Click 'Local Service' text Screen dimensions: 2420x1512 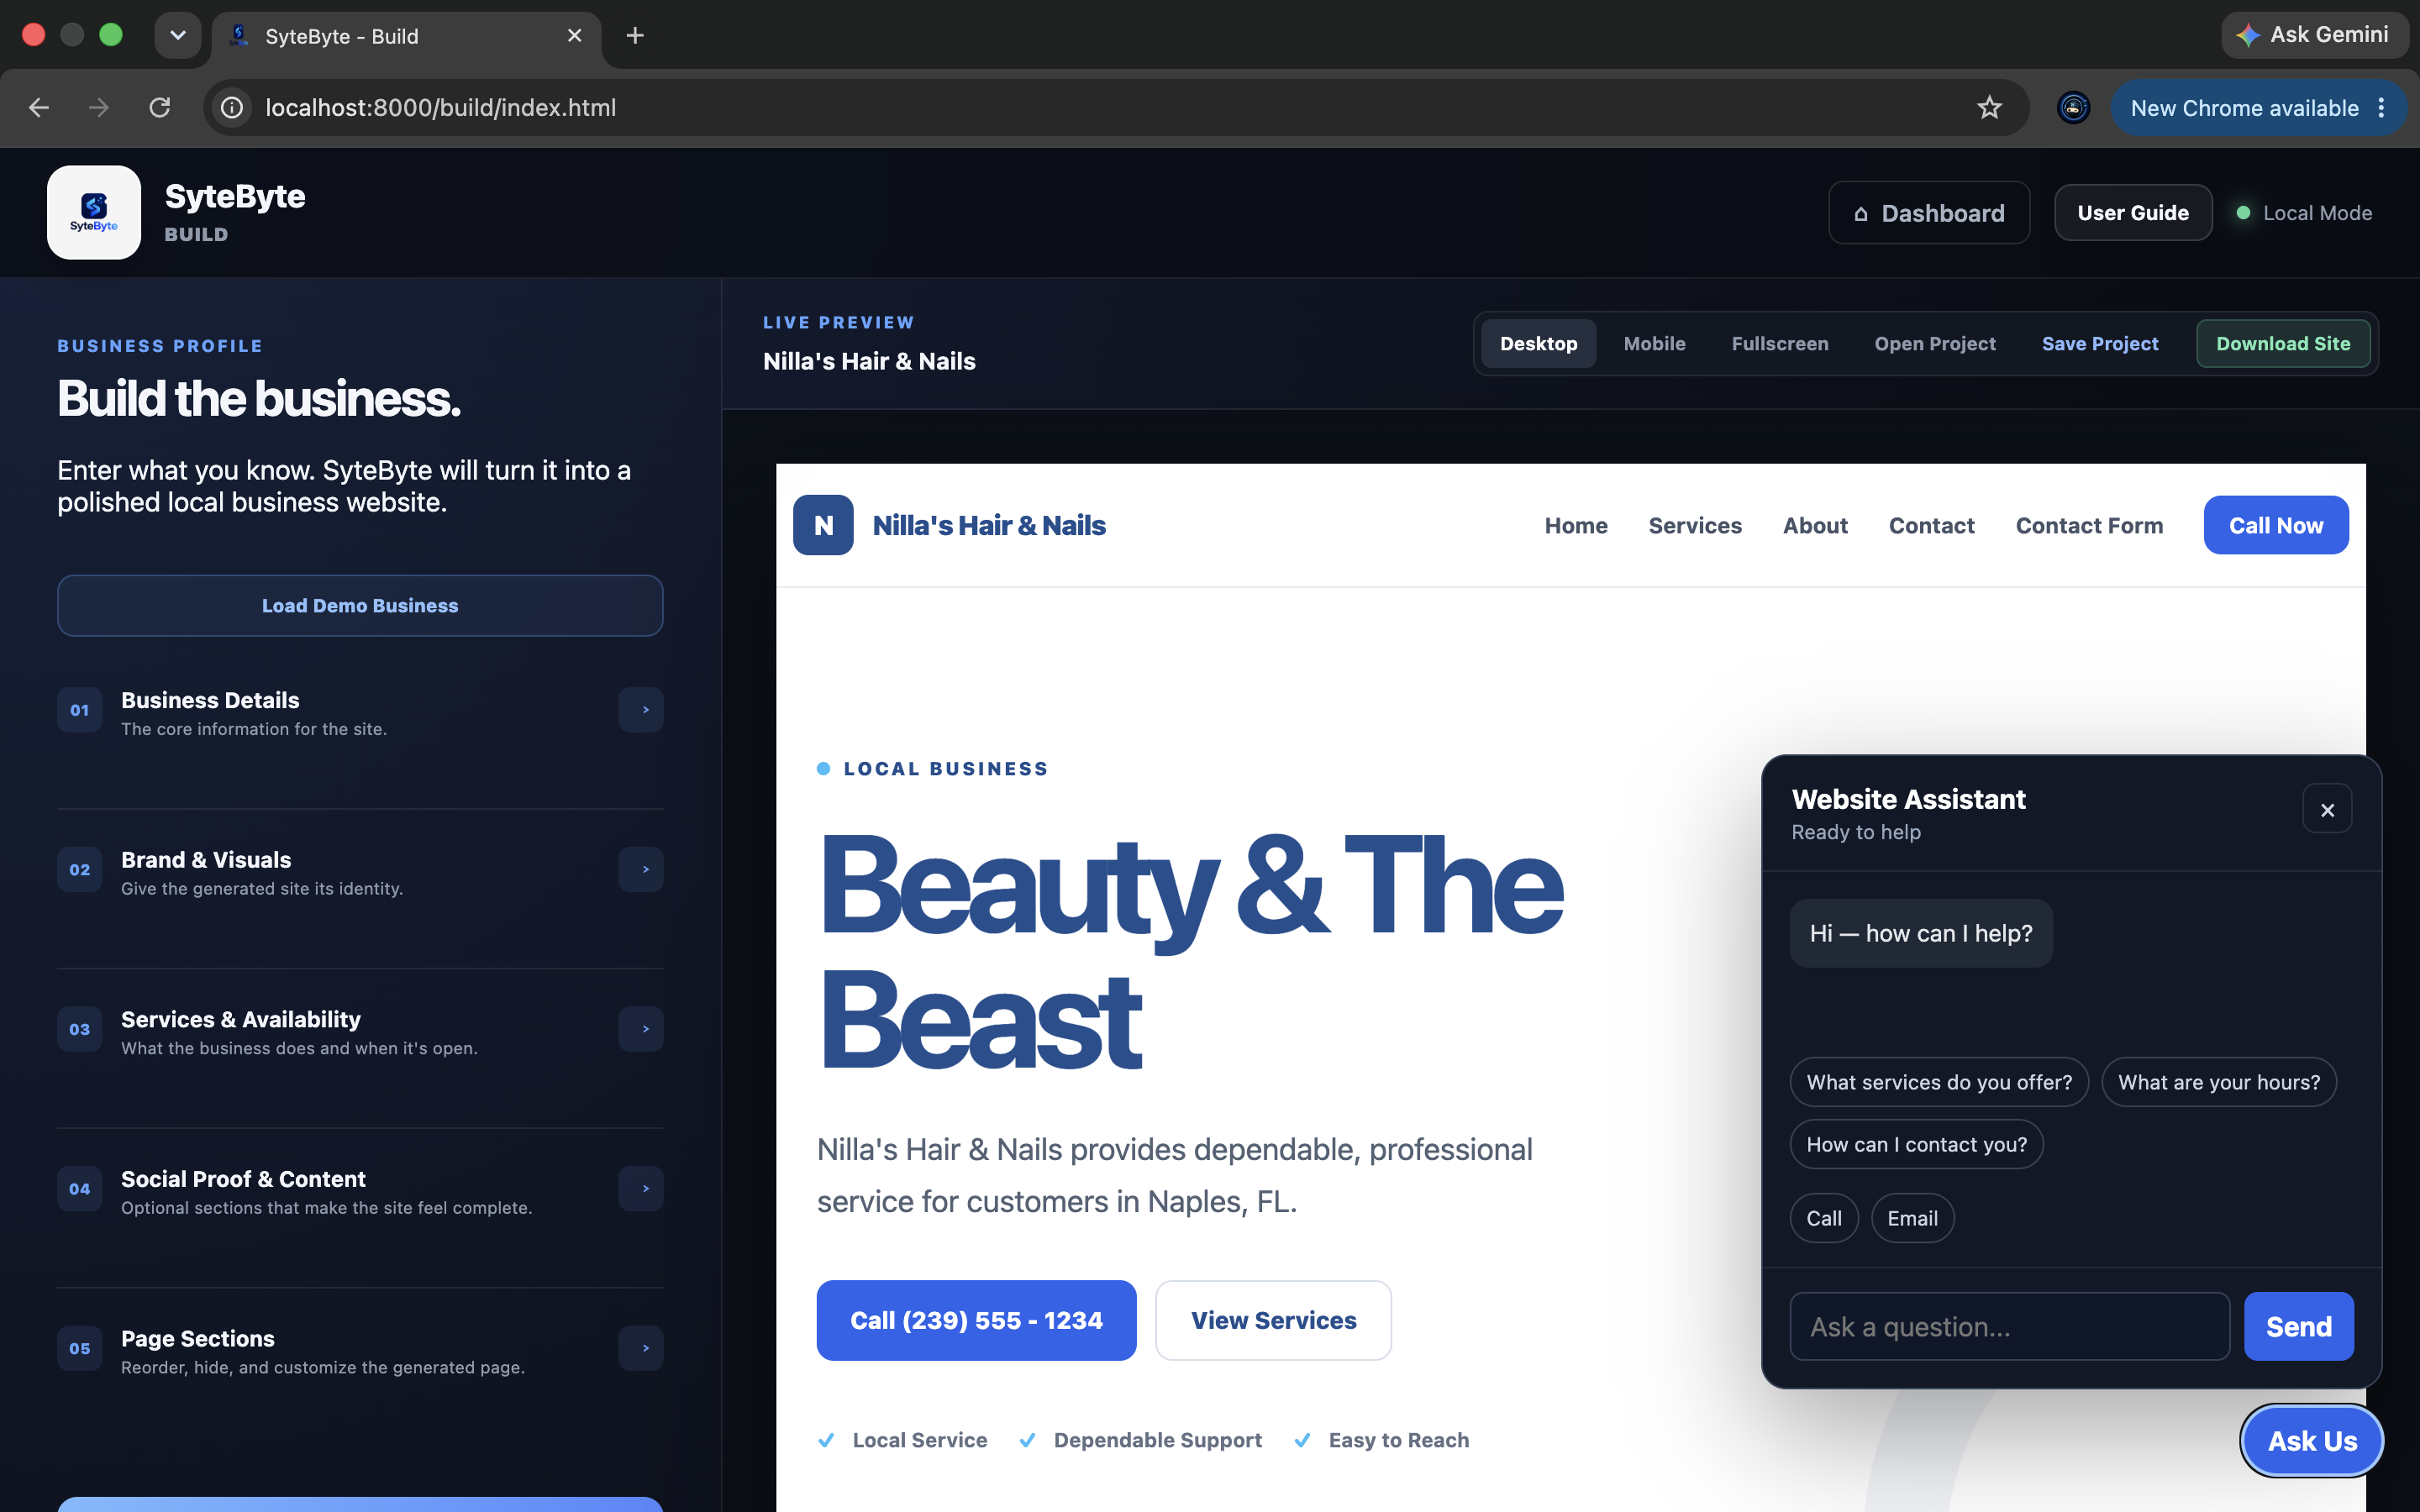pos(919,1440)
